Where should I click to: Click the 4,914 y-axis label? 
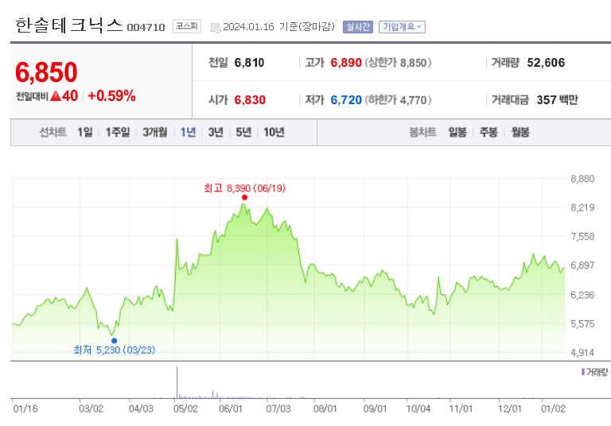(582, 353)
